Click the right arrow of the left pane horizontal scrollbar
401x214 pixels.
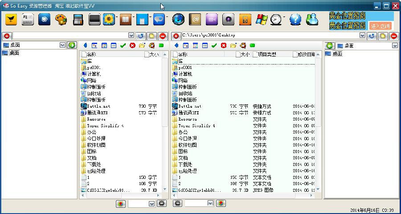(159, 196)
